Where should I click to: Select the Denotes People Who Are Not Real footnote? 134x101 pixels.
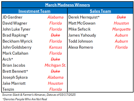(x=25, y=99)
